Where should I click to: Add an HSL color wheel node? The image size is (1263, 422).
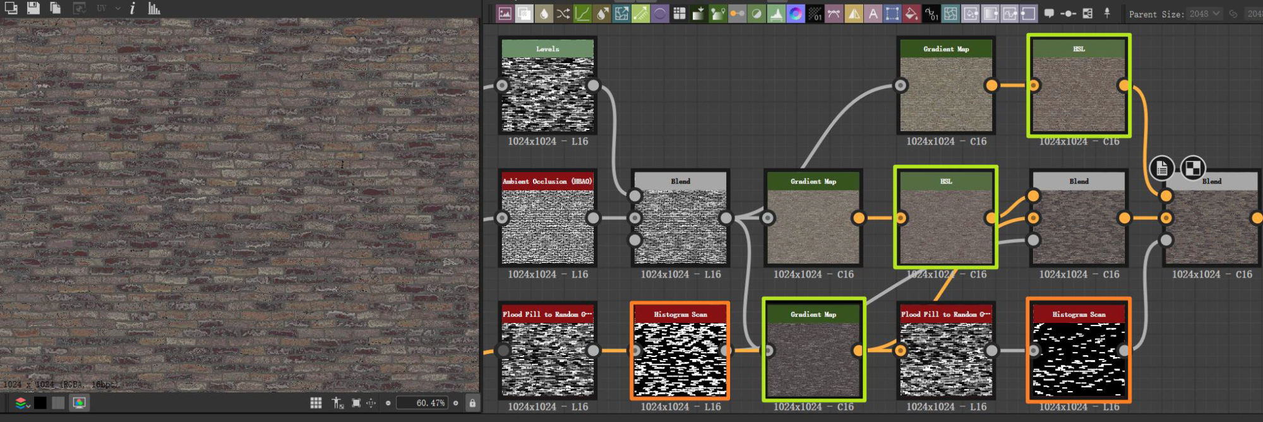click(796, 13)
